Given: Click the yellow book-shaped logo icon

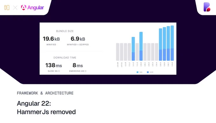Looking at the screenshot, I should [x=7, y=8].
